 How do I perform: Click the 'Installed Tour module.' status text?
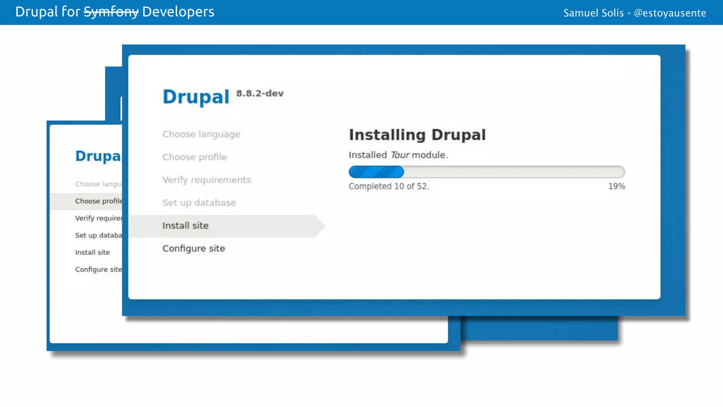(398, 155)
